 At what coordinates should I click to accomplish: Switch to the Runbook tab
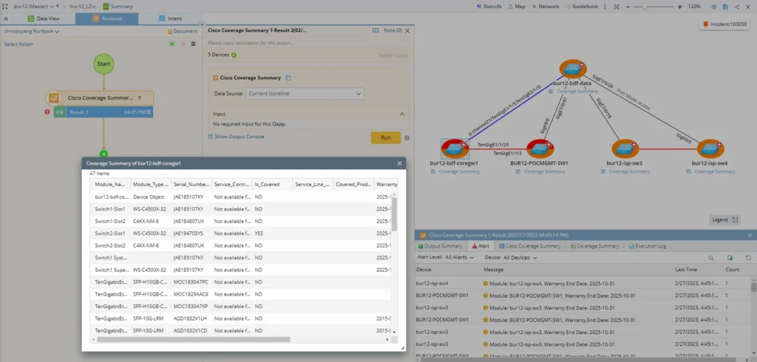[x=106, y=18]
